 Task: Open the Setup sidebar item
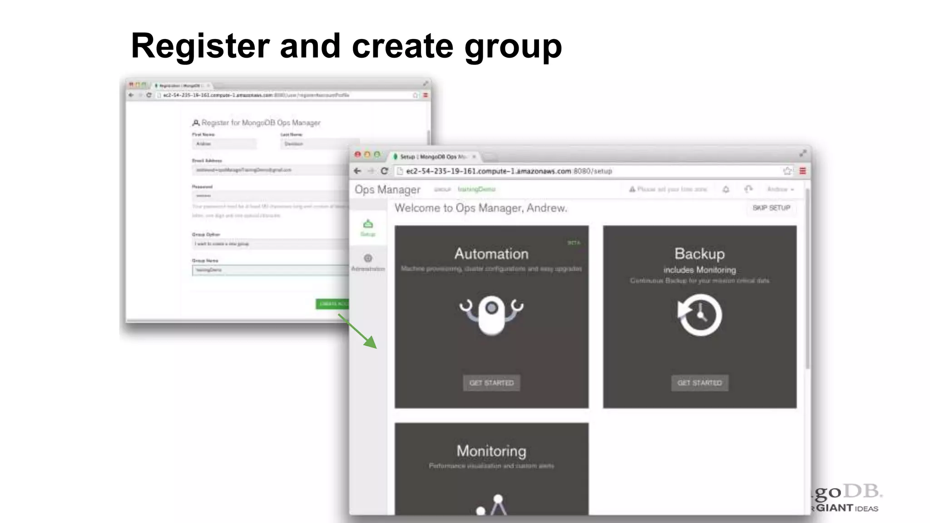click(368, 227)
